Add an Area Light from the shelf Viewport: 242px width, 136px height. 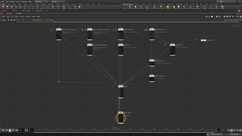(141, 8)
